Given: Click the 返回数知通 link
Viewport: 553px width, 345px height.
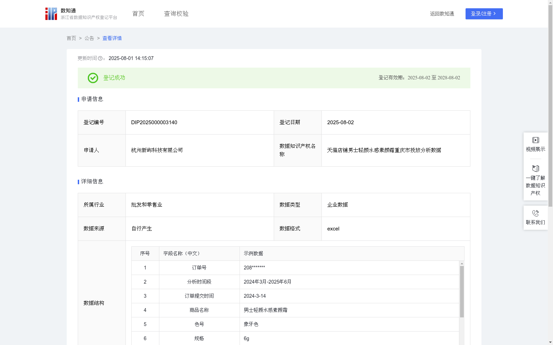Looking at the screenshot, I should (442, 14).
